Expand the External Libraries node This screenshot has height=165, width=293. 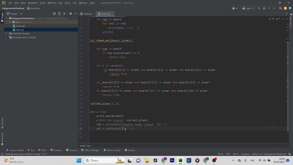point(6,33)
